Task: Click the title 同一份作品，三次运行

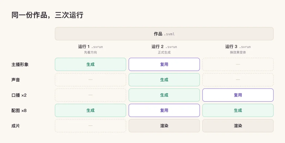Action: (47, 15)
